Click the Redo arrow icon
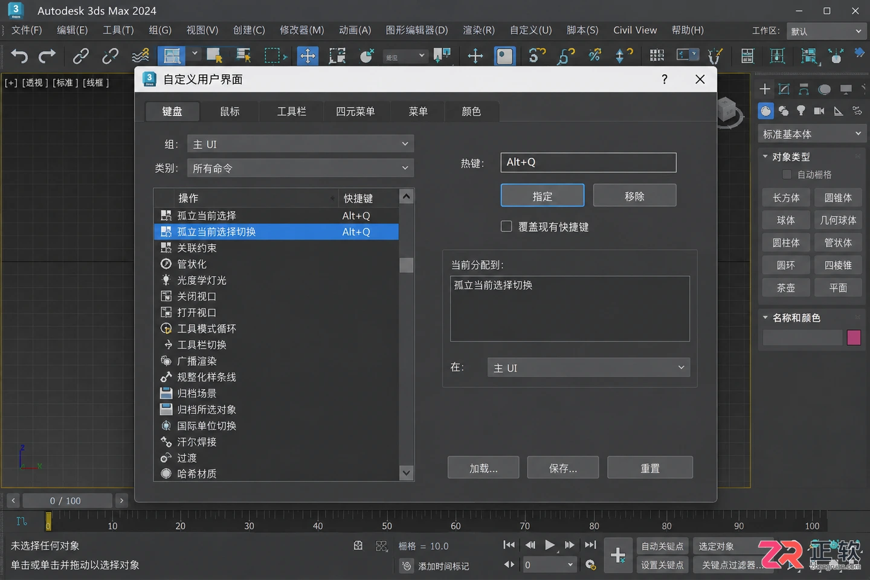The width and height of the screenshot is (870, 580). coord(47,56)
